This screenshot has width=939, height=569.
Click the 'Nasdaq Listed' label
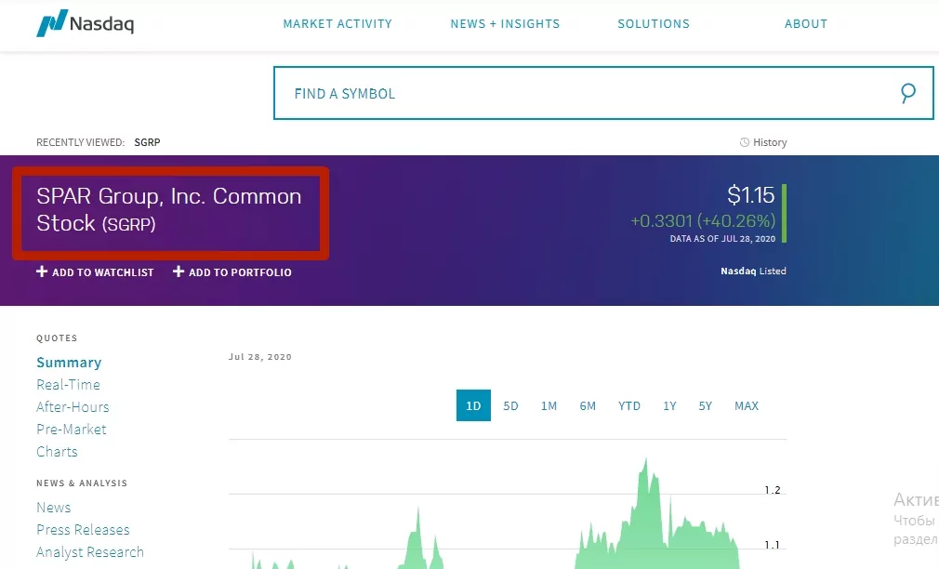pyautogui.click(x=753, y=271)
